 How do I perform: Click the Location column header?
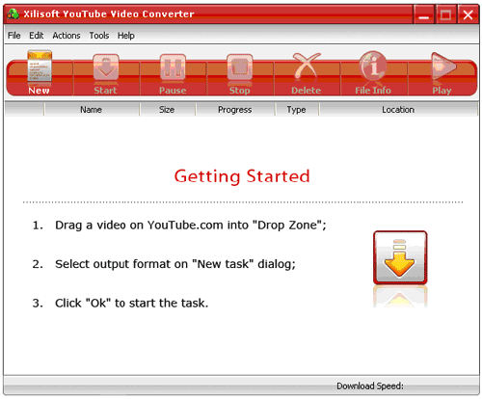click(x=398, y=110)
